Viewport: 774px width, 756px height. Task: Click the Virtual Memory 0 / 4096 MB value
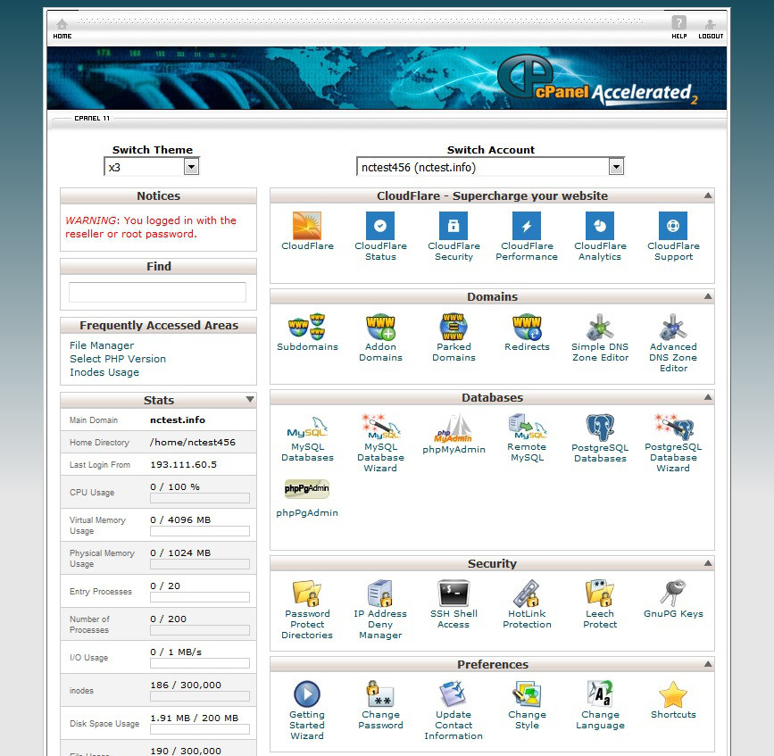[x=180, y=519]
